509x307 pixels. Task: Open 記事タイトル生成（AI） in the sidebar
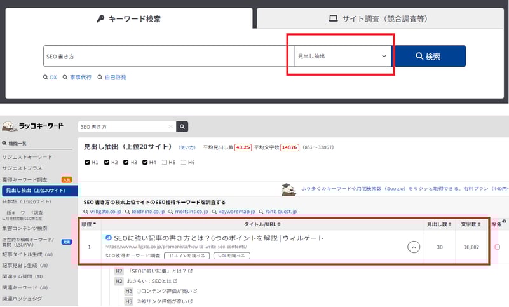27,254
